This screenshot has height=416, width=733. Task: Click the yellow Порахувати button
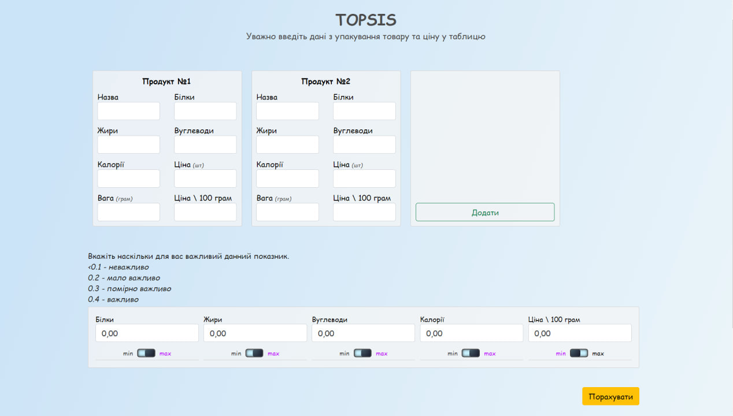click(610, 396)
